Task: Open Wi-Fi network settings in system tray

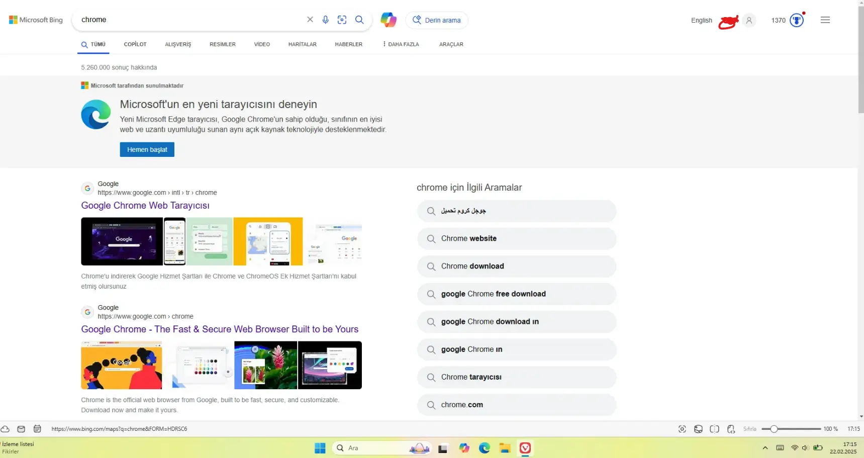Action: coord(795,448)
